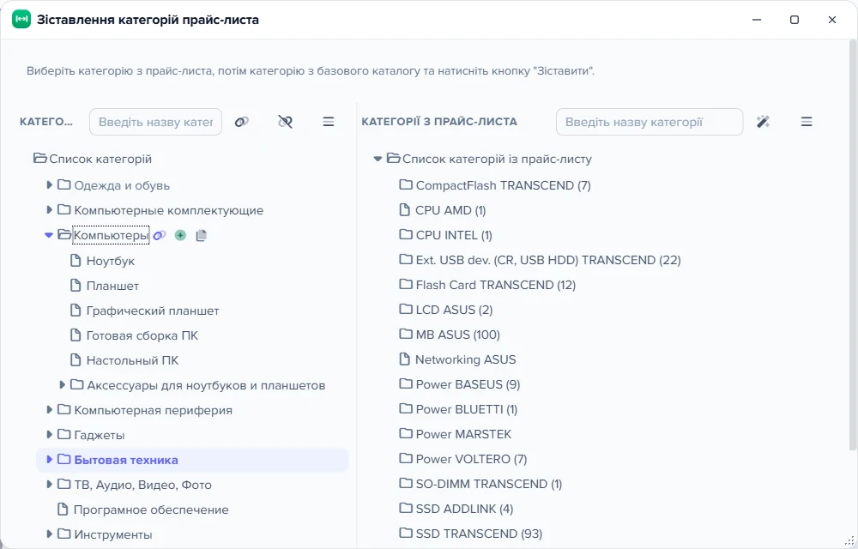Expand the Одежда и обувь category

coord(49,185)
